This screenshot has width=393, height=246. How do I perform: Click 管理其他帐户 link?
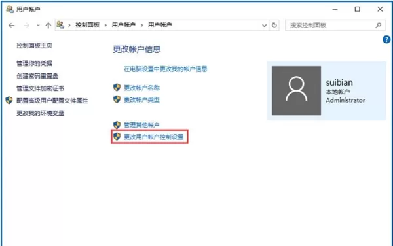[x=141, y=125]
